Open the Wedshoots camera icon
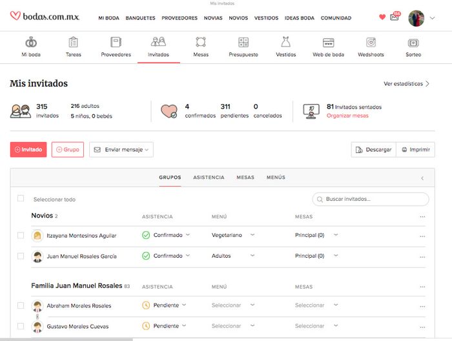Image resolution: width=452 pixels, height=341 pixels. [x=371, y=43]
